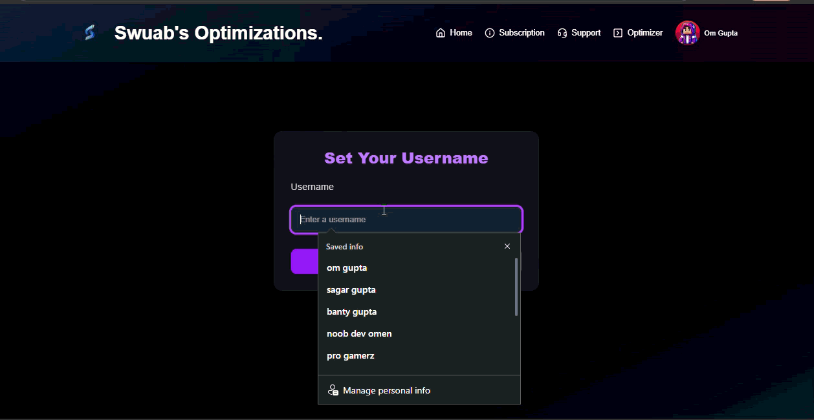Open the user avatar profile picture
Viewport: 814px width, 420px height.
687,33
